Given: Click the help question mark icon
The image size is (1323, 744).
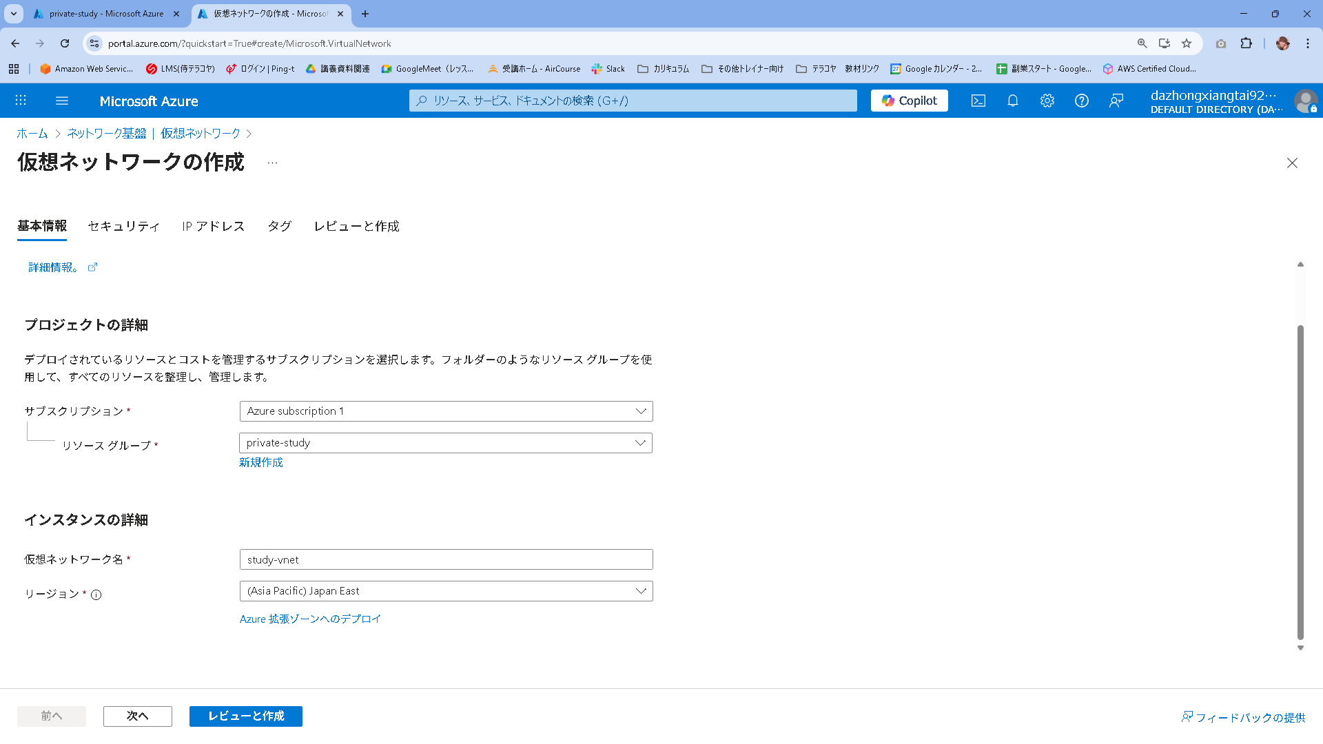Looking at the screenshot, I should click(x=1081, y=101).
